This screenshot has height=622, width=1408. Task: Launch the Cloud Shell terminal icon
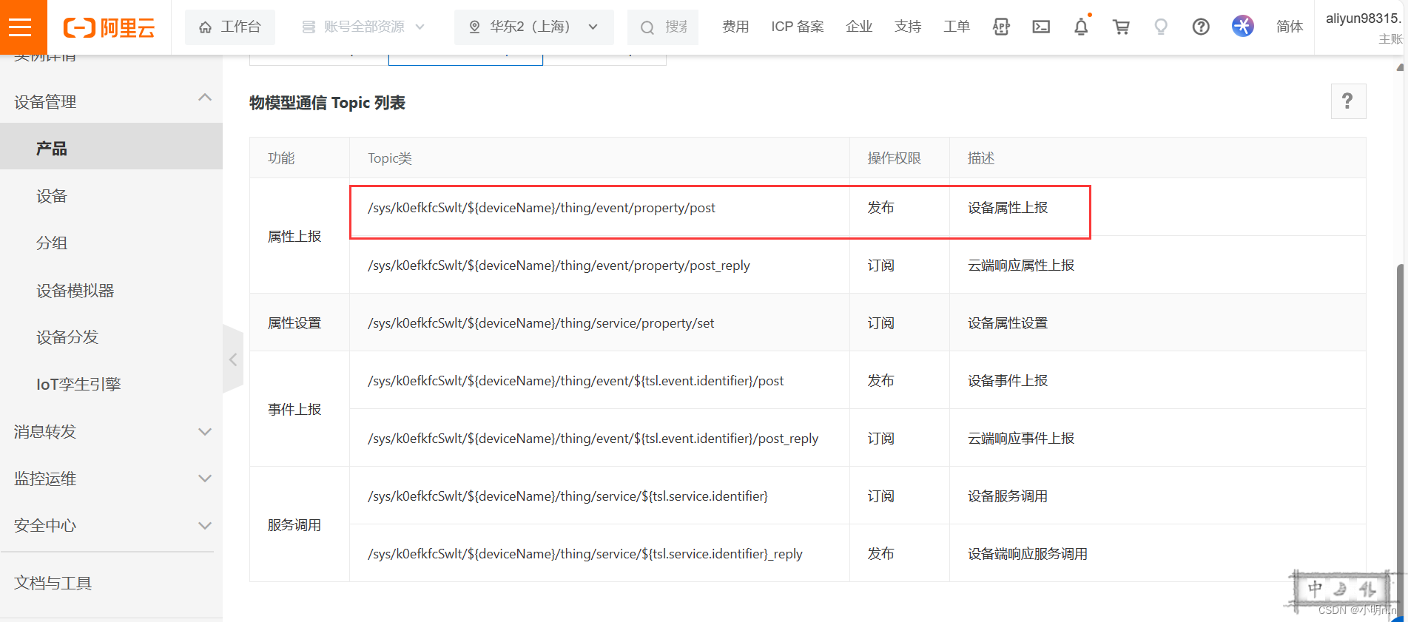coord(1041,27)
